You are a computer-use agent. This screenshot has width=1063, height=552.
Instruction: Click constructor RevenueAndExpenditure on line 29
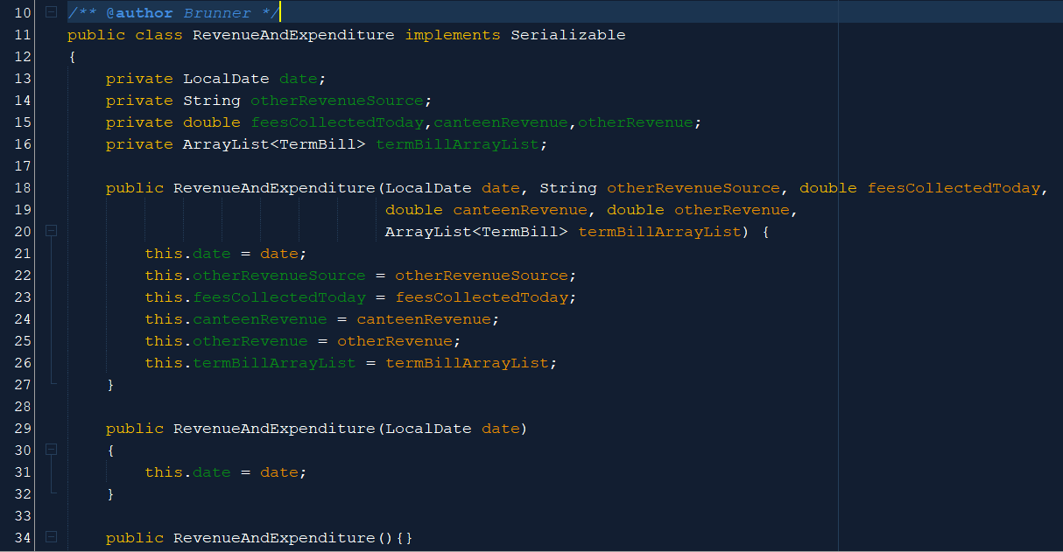pos(274,429)
